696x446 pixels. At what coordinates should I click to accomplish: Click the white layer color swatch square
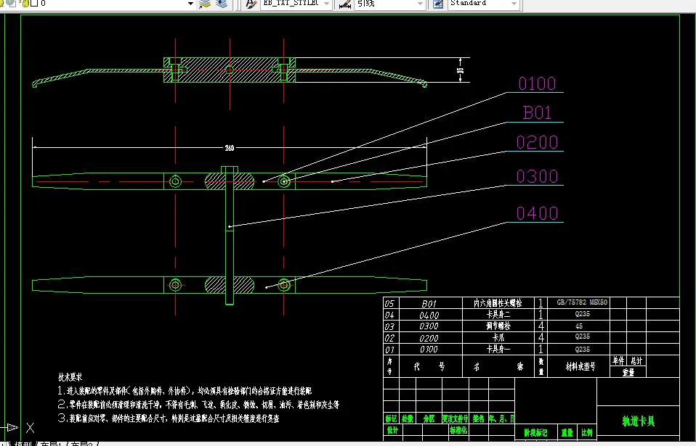(33, 3)
